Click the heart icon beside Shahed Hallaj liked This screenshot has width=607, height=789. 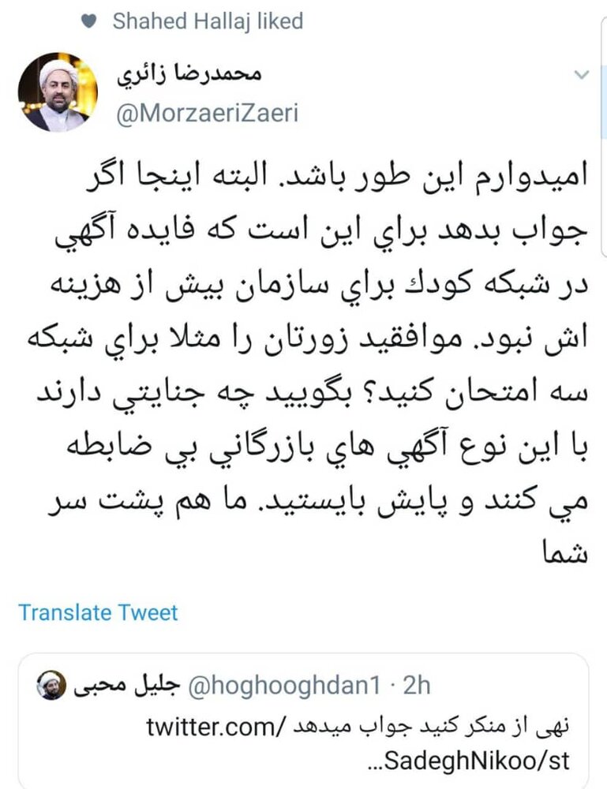point(88,21)
